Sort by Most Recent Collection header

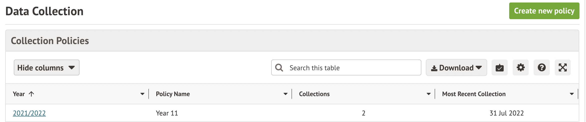click(474, 94)
